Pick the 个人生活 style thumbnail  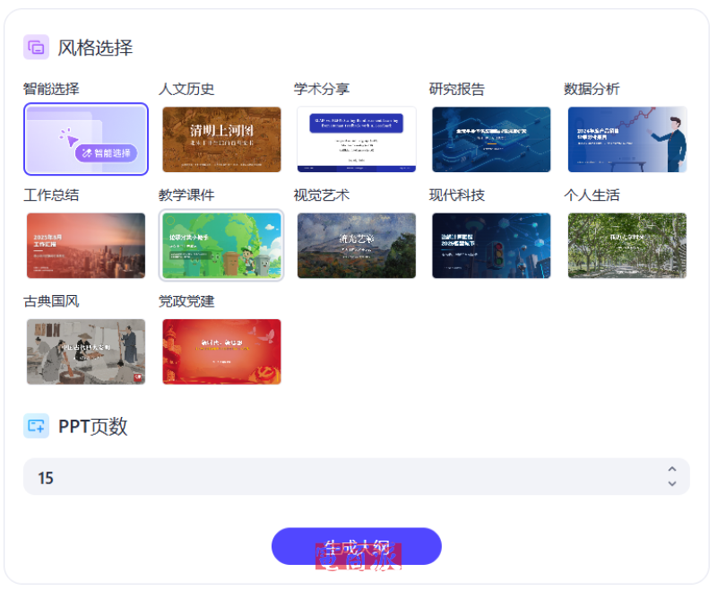[x=627, y=246]
